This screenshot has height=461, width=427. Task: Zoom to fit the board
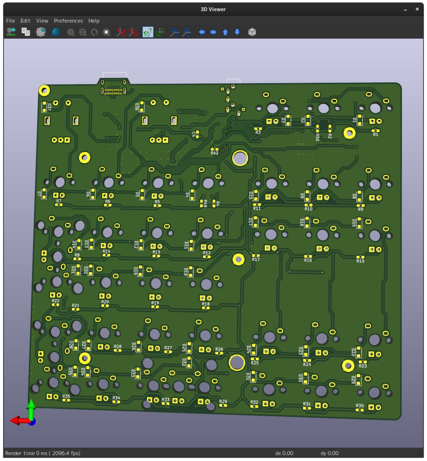(106, 32)
